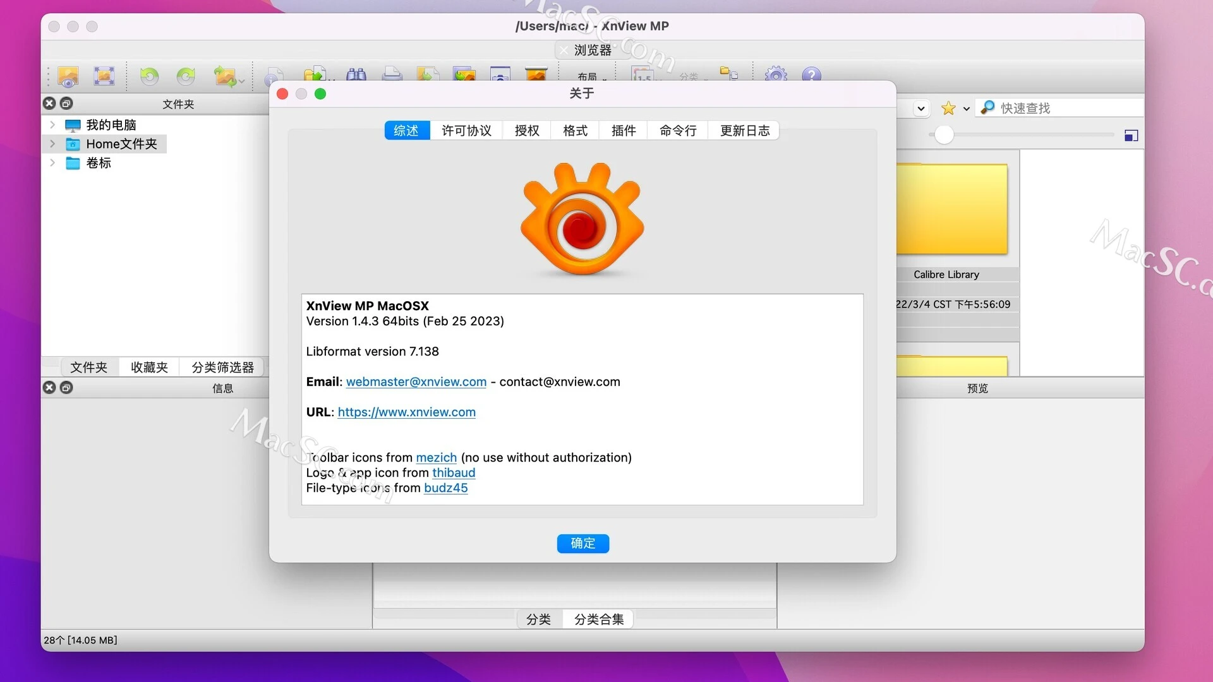The height and width of the screenshot is (682, 1213).
Task: Click the batch convert toolbar icon
Action: pyautogui.click(x=464, y=75)
